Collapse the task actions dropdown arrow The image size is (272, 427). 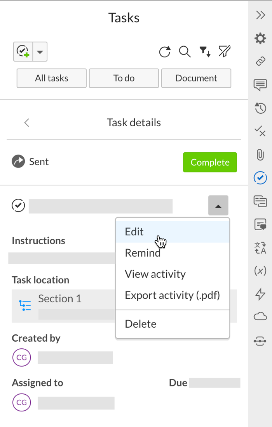[218, 205]
